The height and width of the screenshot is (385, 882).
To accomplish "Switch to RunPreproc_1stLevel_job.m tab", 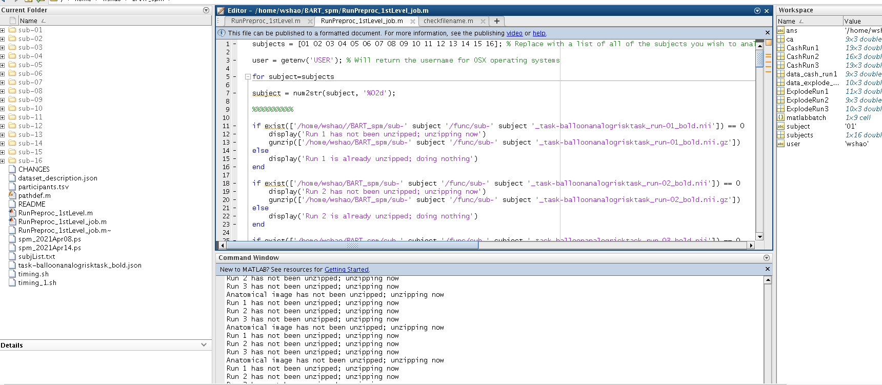I will pyautogui.click(x=362, y=21).
